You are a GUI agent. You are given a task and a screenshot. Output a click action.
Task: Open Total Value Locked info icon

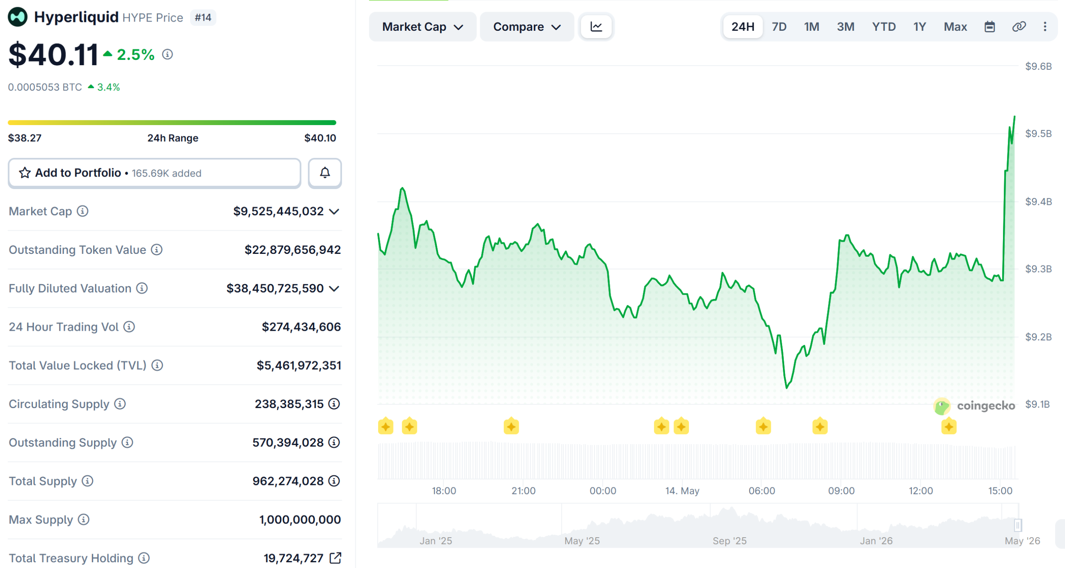click(x=157, y=365)
